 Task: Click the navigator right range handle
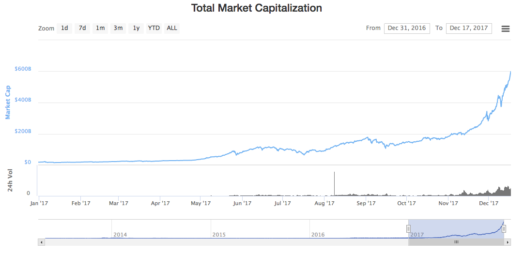[504, 229]
